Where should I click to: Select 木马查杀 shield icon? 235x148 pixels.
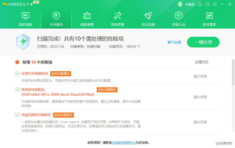coord(56,16)
